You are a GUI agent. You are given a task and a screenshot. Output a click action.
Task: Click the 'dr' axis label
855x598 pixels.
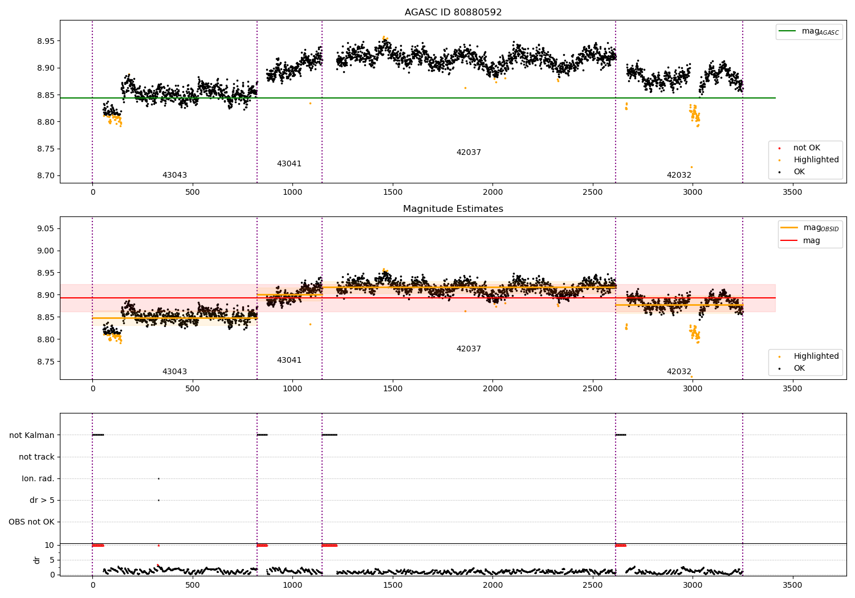pos(37,560)
